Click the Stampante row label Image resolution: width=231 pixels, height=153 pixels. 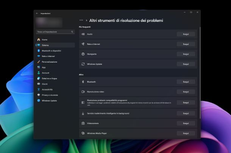point(92,54)
